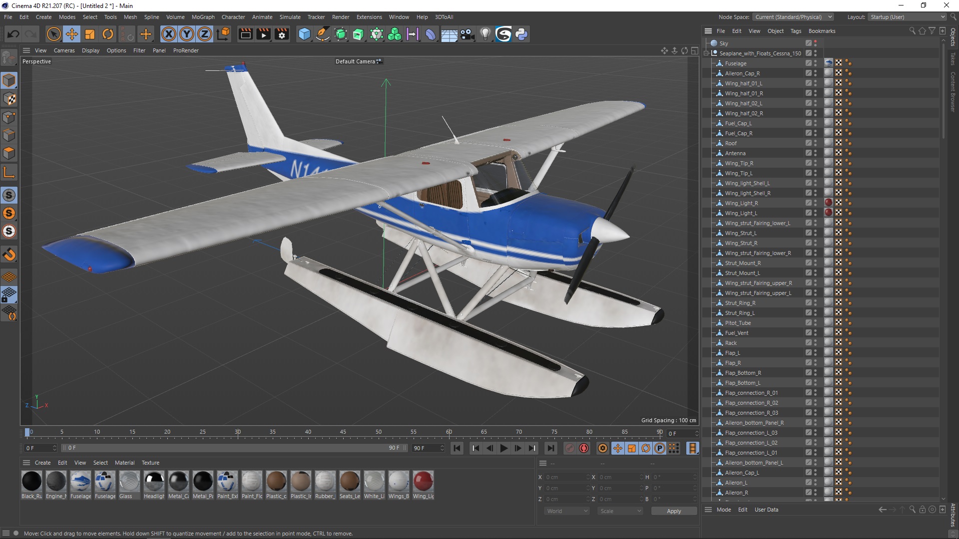Click the Scale tool icon
959x539 pixels.
(x=90, y=34)
